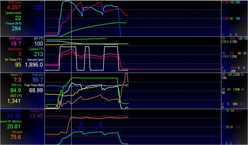Select the actual AF reading 29.38

pyautogui.click(x=14, y=116)
